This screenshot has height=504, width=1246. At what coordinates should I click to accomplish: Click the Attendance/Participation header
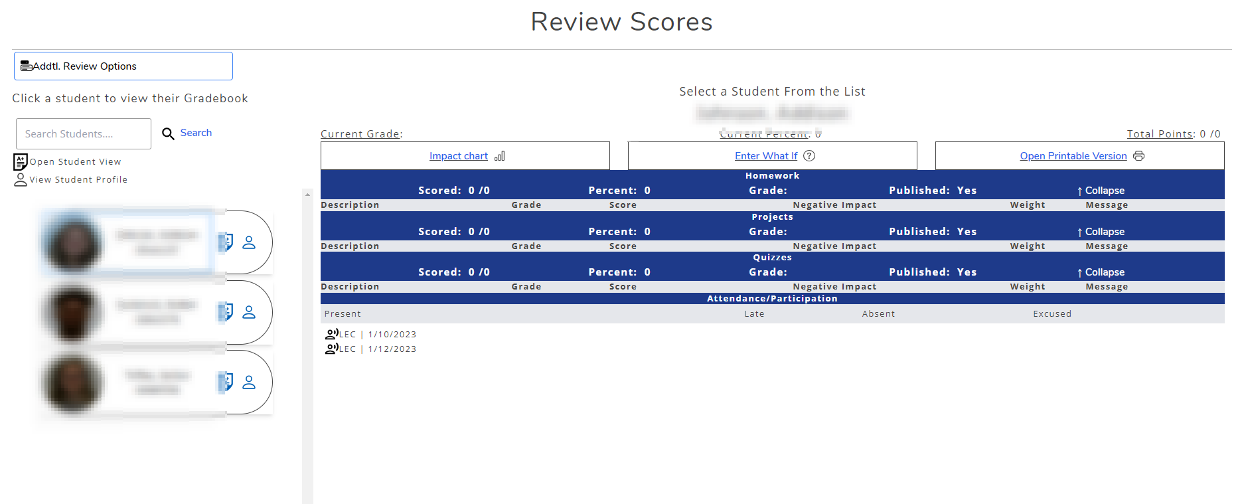pos(772,299)
